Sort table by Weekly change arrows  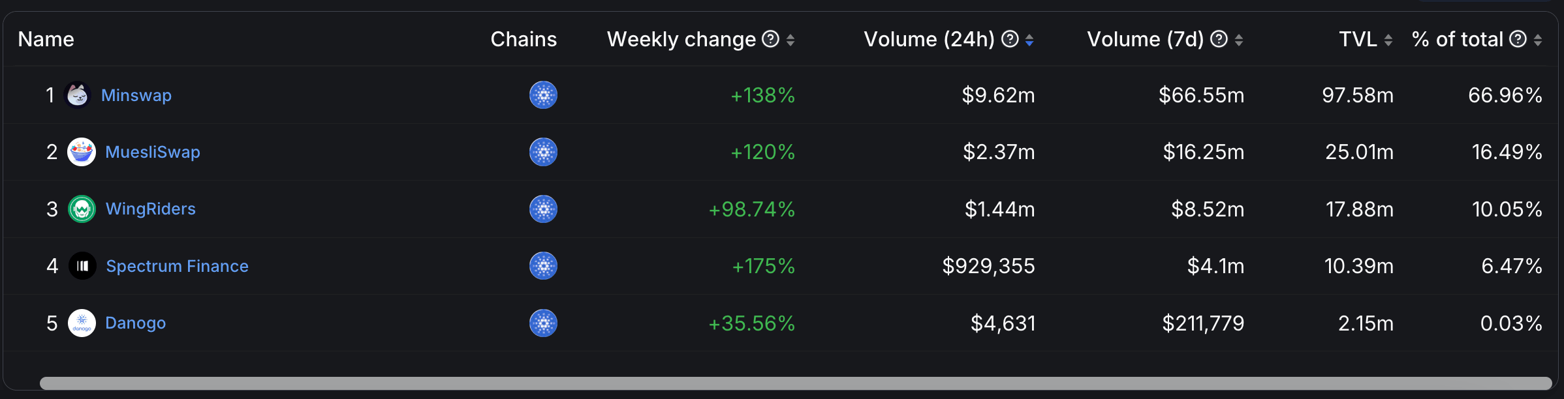(790, 40)
